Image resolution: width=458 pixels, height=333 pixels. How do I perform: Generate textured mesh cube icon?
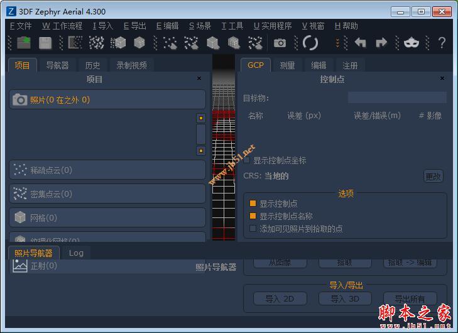(139, 43)
